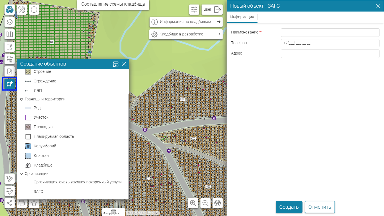The width and height of the screenshot is (384, 216).
Task: Click the folded map icon in sidebar
Action: (10, 34)
